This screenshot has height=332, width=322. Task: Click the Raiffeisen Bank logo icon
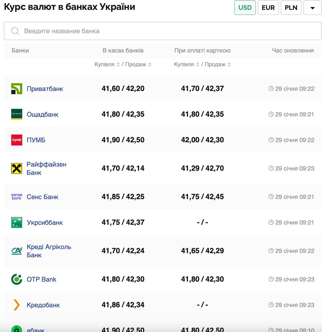tap(17, 168)
